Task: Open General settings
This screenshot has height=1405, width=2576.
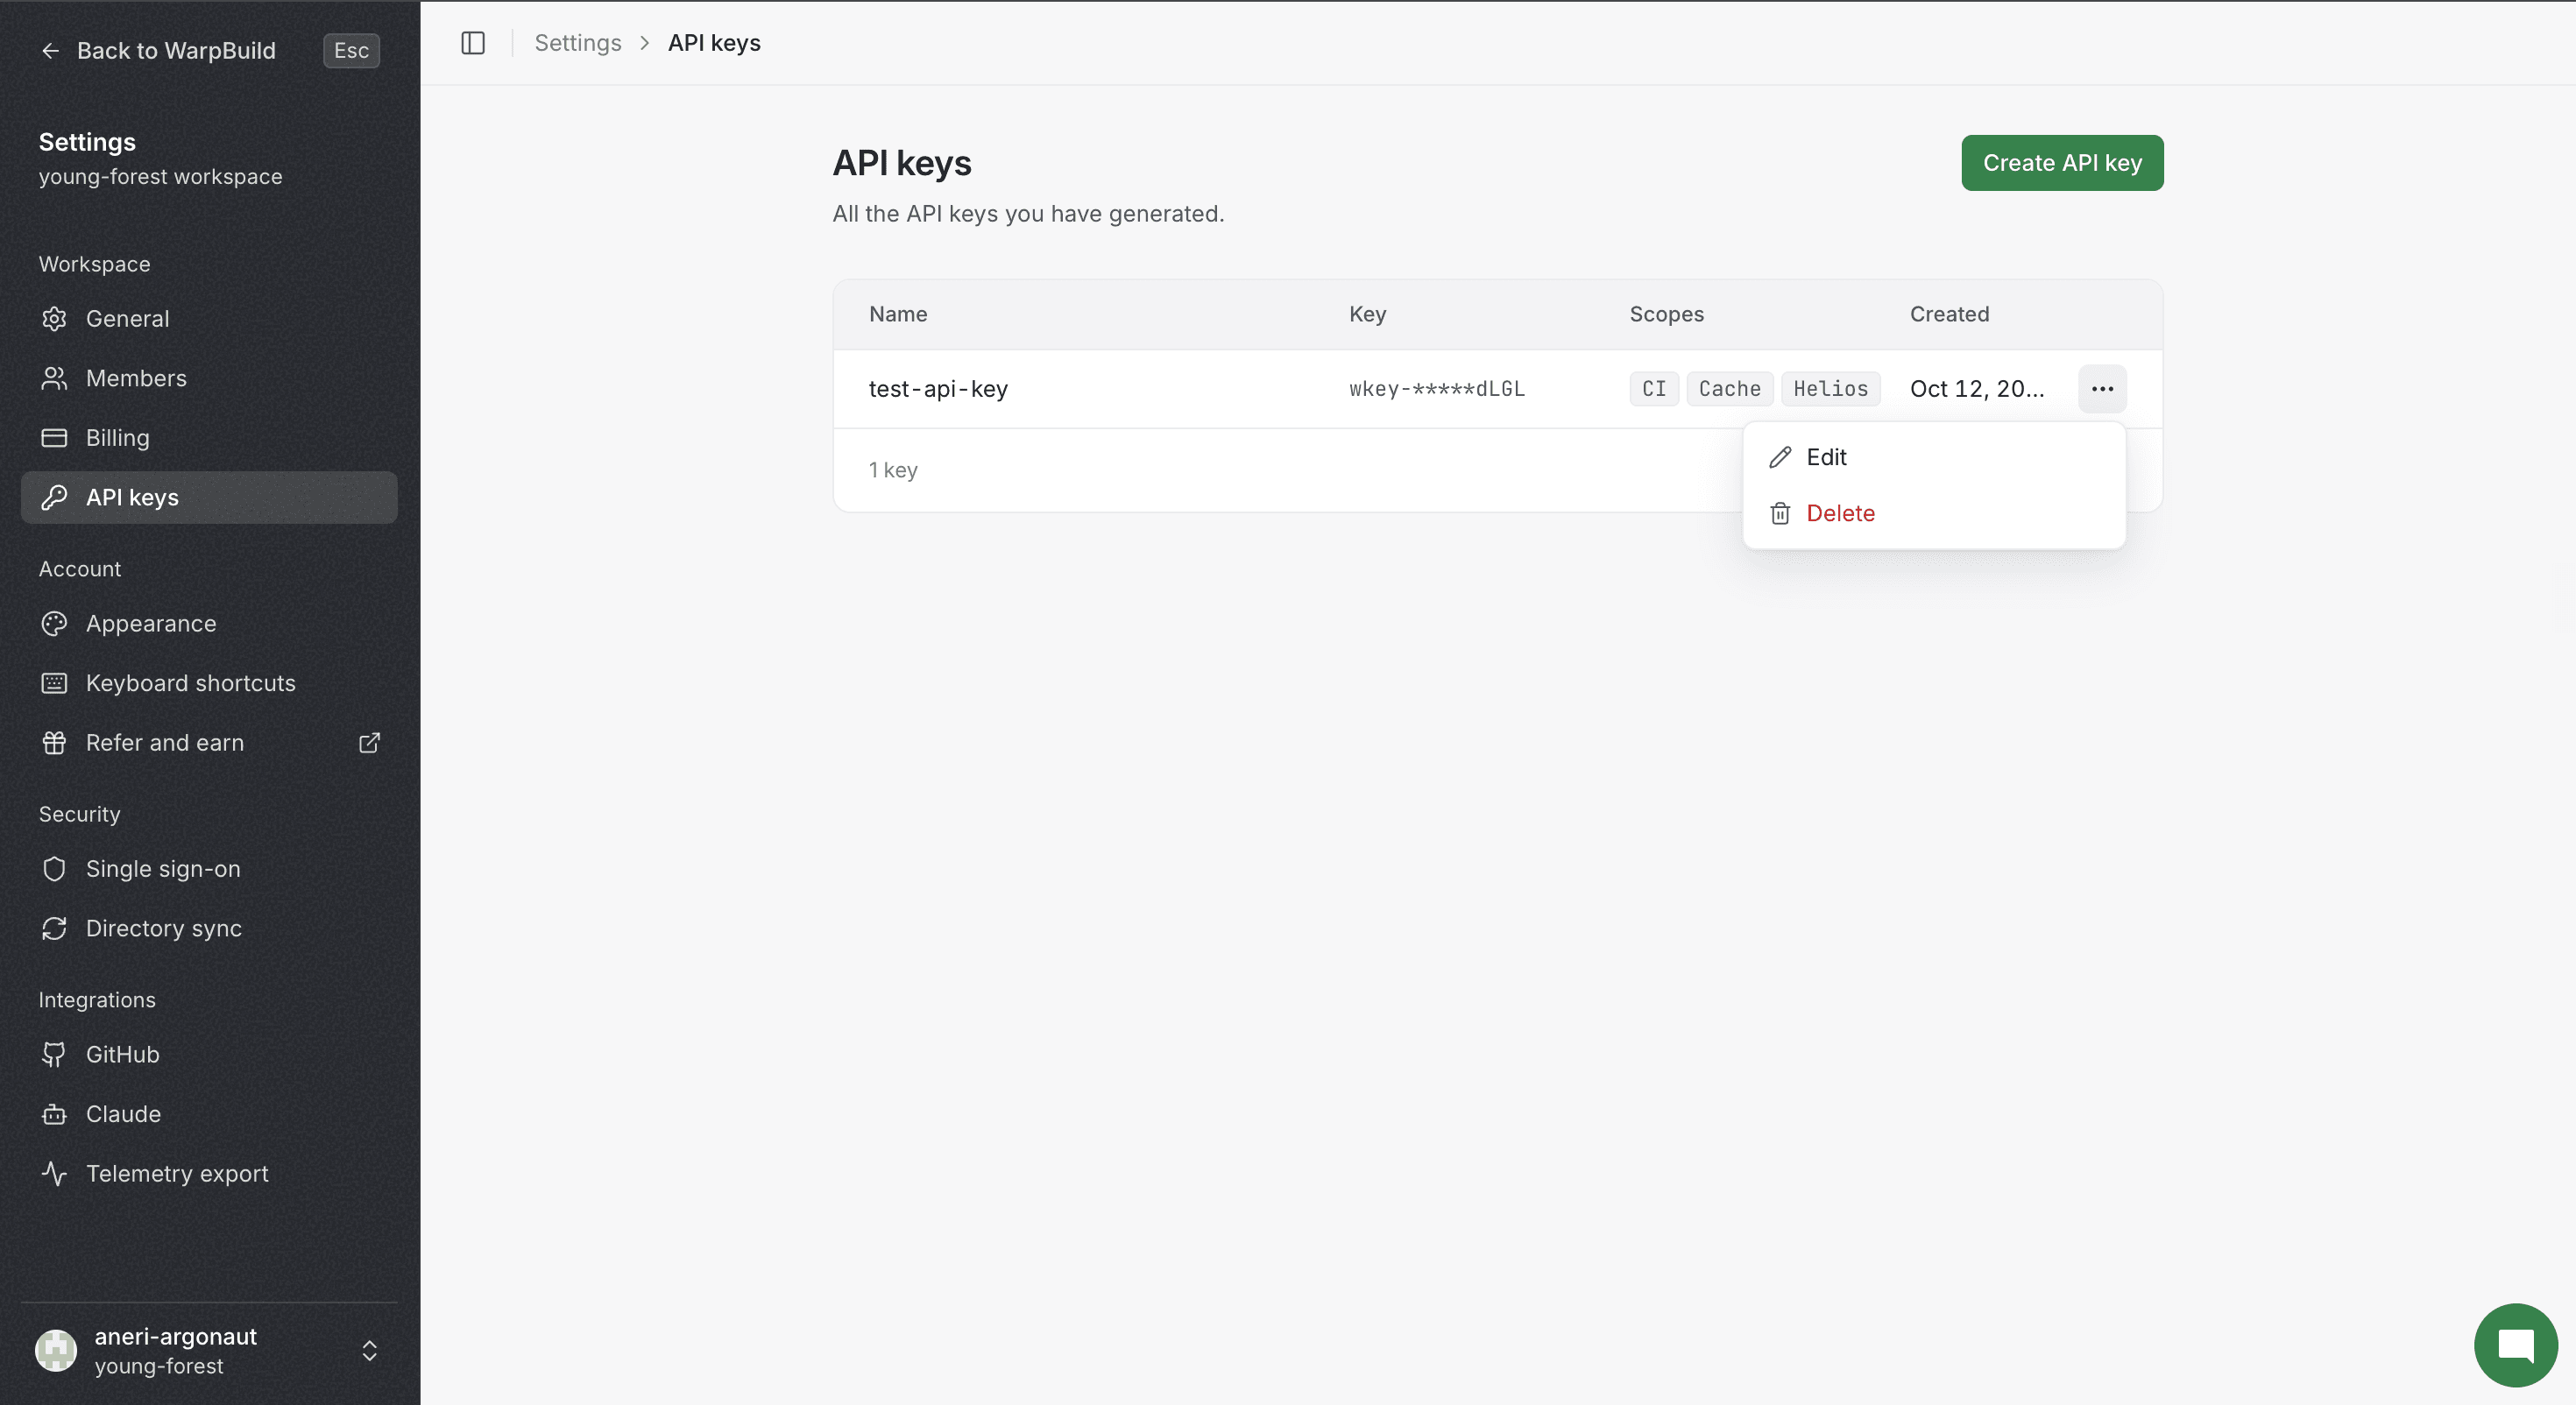Action: (x=209, y=319)
